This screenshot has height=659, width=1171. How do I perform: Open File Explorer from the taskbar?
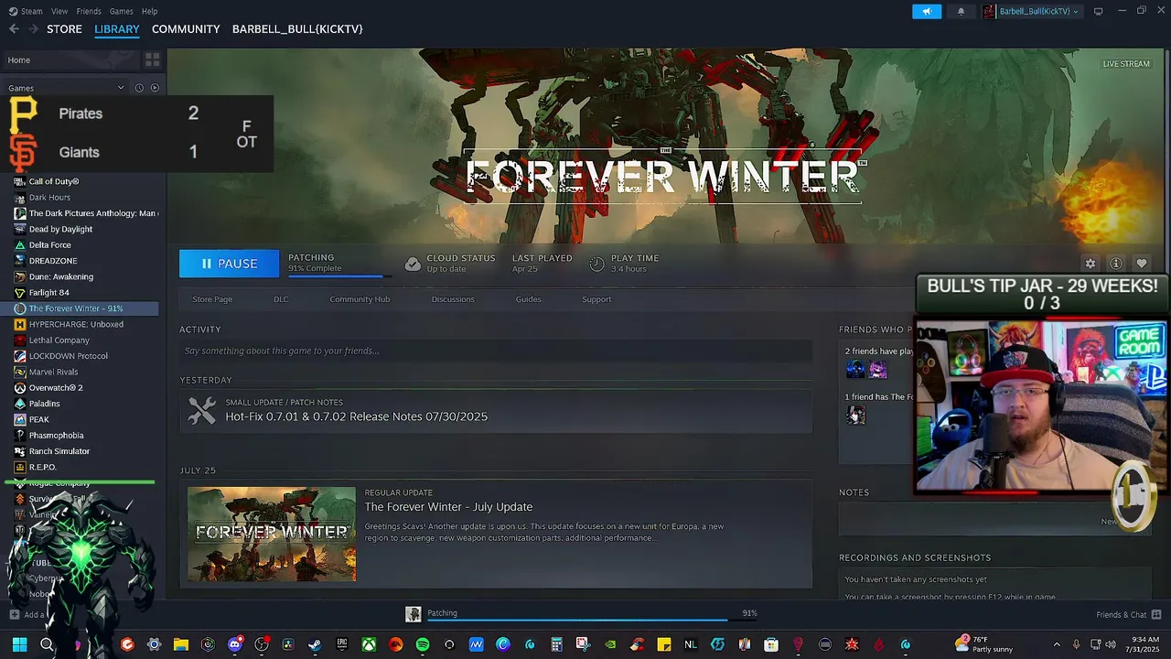pos(180,644)
